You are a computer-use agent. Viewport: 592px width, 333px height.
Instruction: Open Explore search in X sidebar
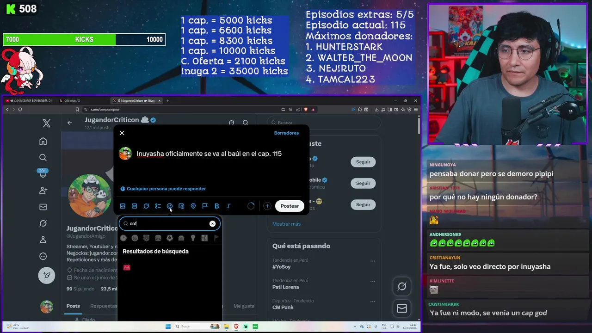pyautogui.click(x=43, y=157)
